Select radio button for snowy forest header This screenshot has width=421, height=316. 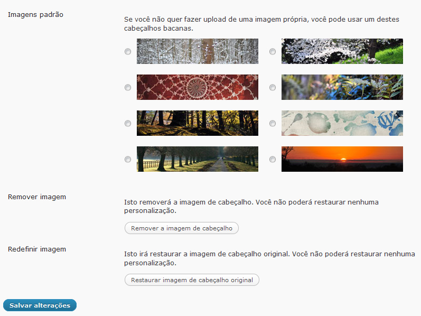[128, 51]
